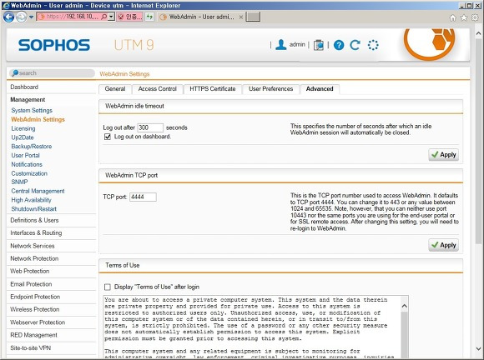
Task: Expand Site-to-site VPN menu
Action: click(x=51, y=348)
